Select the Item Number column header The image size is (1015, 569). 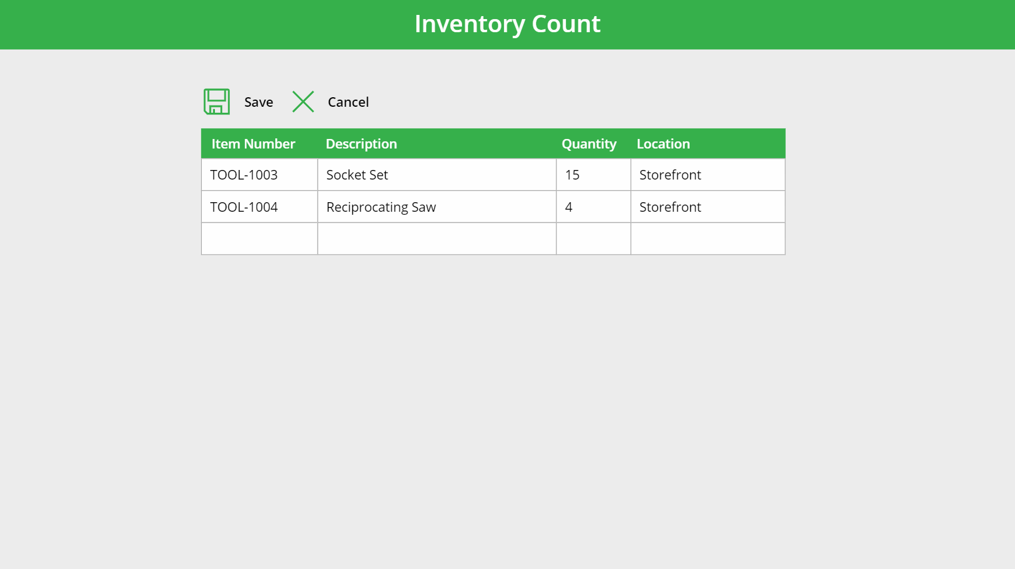253,144
